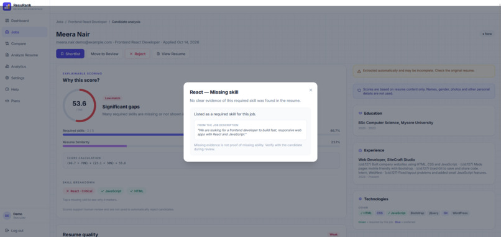
Task: Follow the Jobs breadcrumb link
Action: point(60,22)
